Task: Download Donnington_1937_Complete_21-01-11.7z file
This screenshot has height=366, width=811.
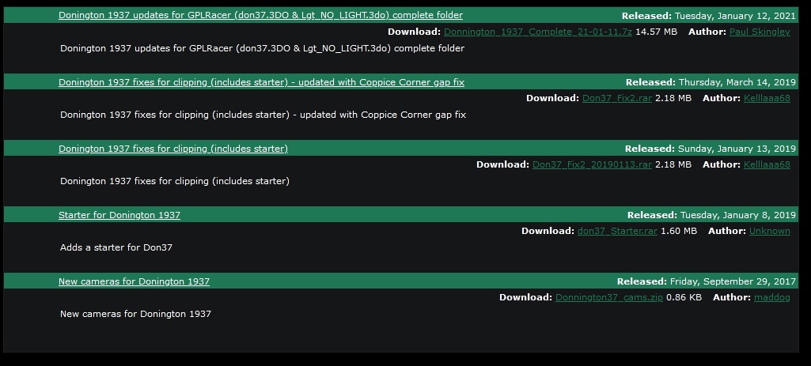Action: pyautogui.click(x=538, y=32)
